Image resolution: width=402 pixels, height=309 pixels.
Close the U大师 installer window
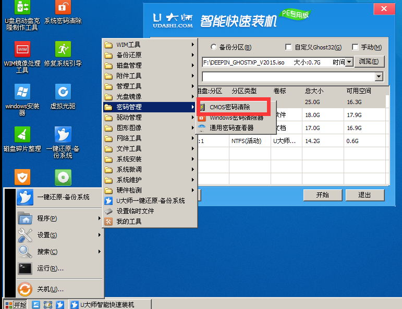point(384,9)
